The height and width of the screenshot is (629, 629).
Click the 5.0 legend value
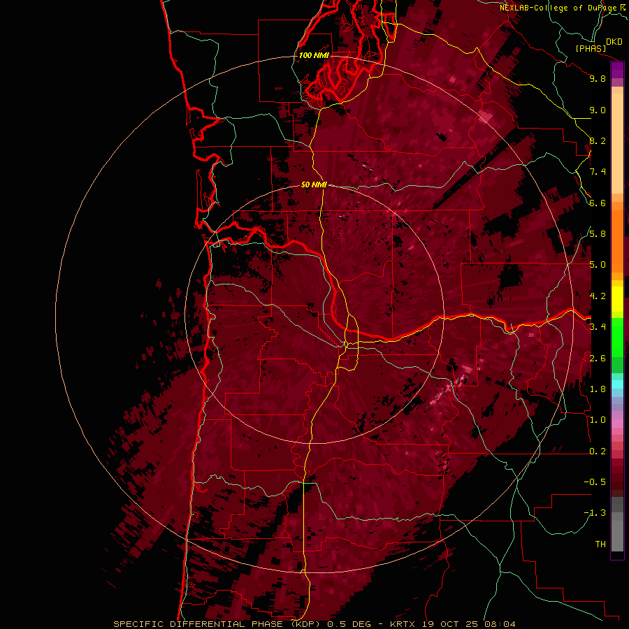click(598, 265)
